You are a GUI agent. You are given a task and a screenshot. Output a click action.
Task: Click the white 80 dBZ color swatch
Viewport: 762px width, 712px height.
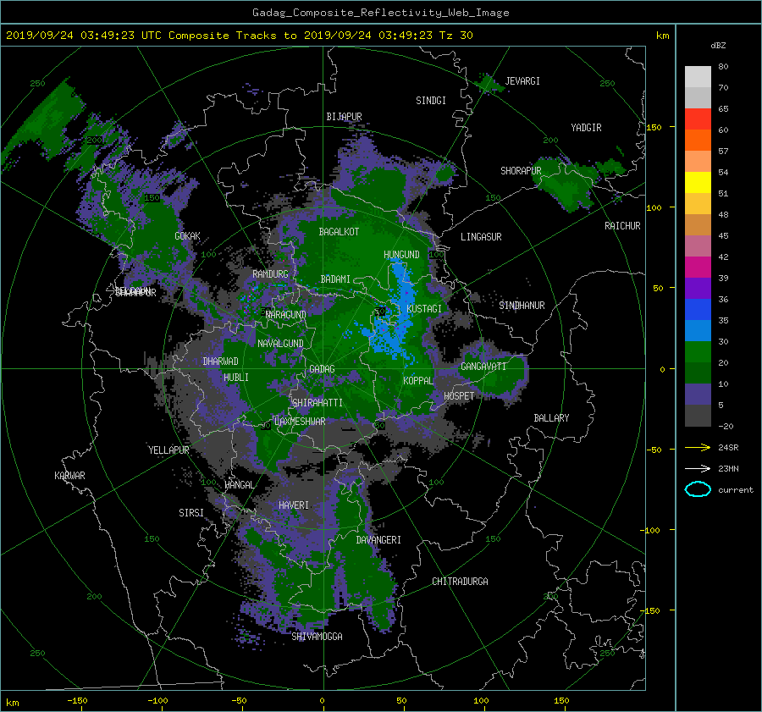pyautogui.click(x=698, y=77)
